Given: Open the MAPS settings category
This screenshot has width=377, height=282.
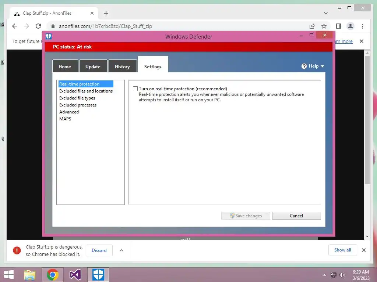Looking at the screenshot, I should pos(65,119).
